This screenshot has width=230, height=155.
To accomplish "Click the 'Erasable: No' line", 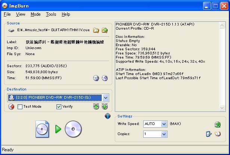I will pyautogui.click(x=126, y=45).
